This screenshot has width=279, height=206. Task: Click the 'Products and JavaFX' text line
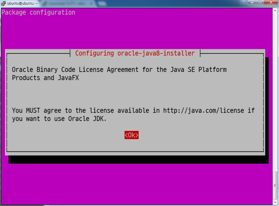[x=45, y=78]
